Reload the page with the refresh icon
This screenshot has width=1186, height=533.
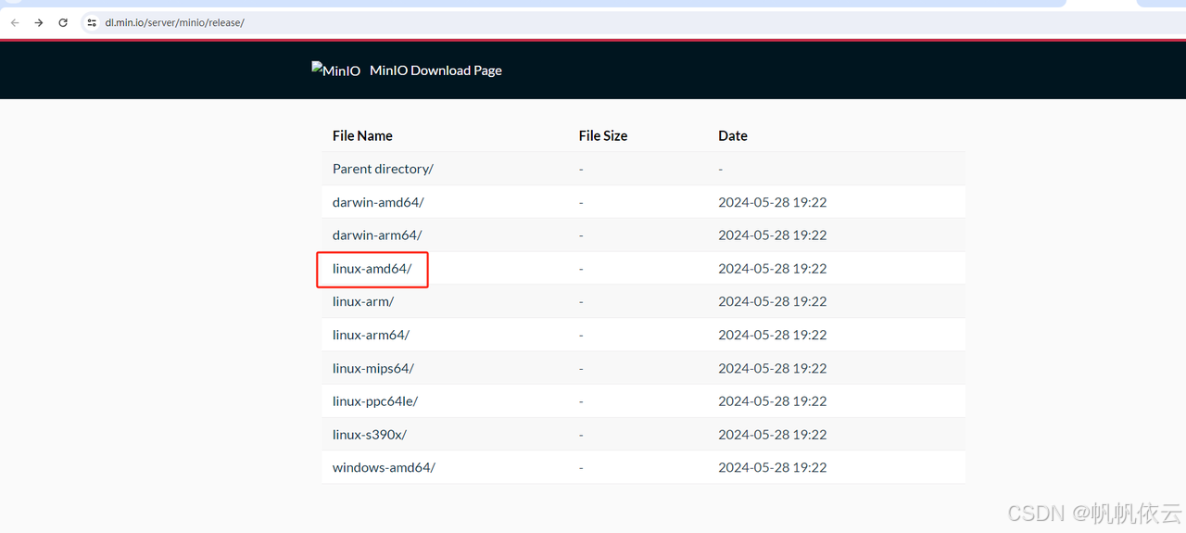[63, 22]
